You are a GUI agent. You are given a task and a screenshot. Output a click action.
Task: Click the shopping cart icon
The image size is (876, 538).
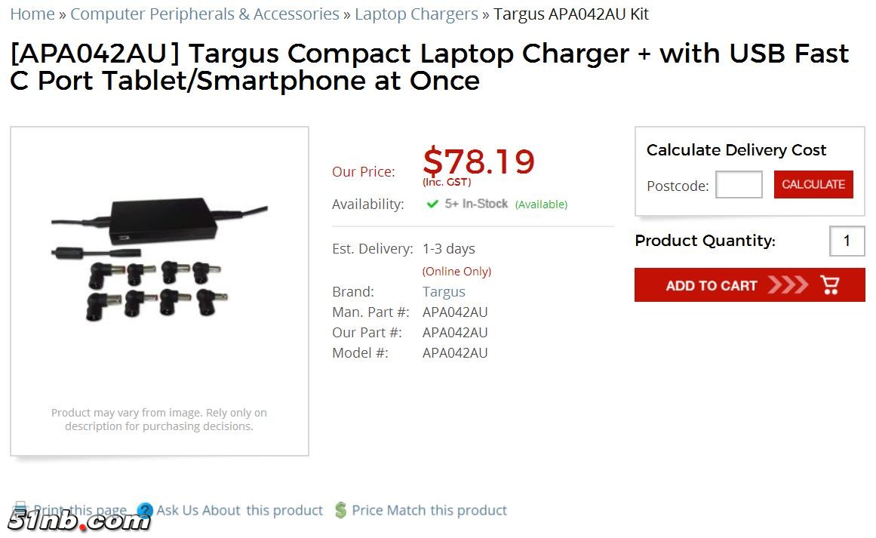(x=830, y=285)
